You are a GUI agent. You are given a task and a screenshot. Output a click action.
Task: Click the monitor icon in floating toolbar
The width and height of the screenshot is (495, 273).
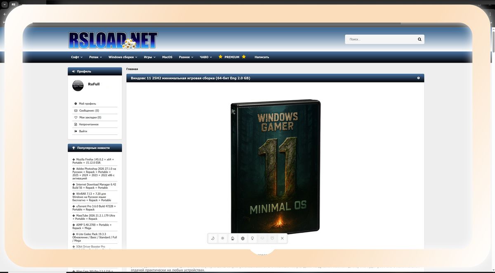(262, 238)
